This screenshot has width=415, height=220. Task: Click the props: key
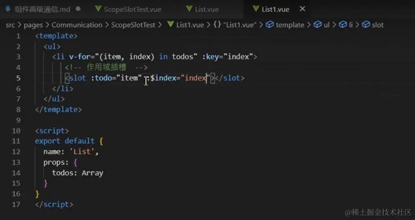56,162
